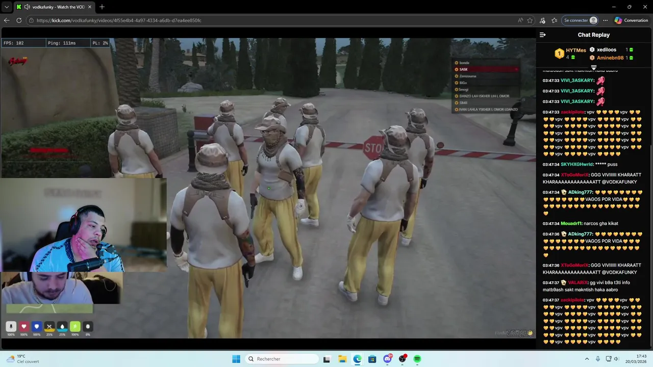653x367 pixels.
Task: Open File Explorer from taskbar
Action: [x=342, y=359]
